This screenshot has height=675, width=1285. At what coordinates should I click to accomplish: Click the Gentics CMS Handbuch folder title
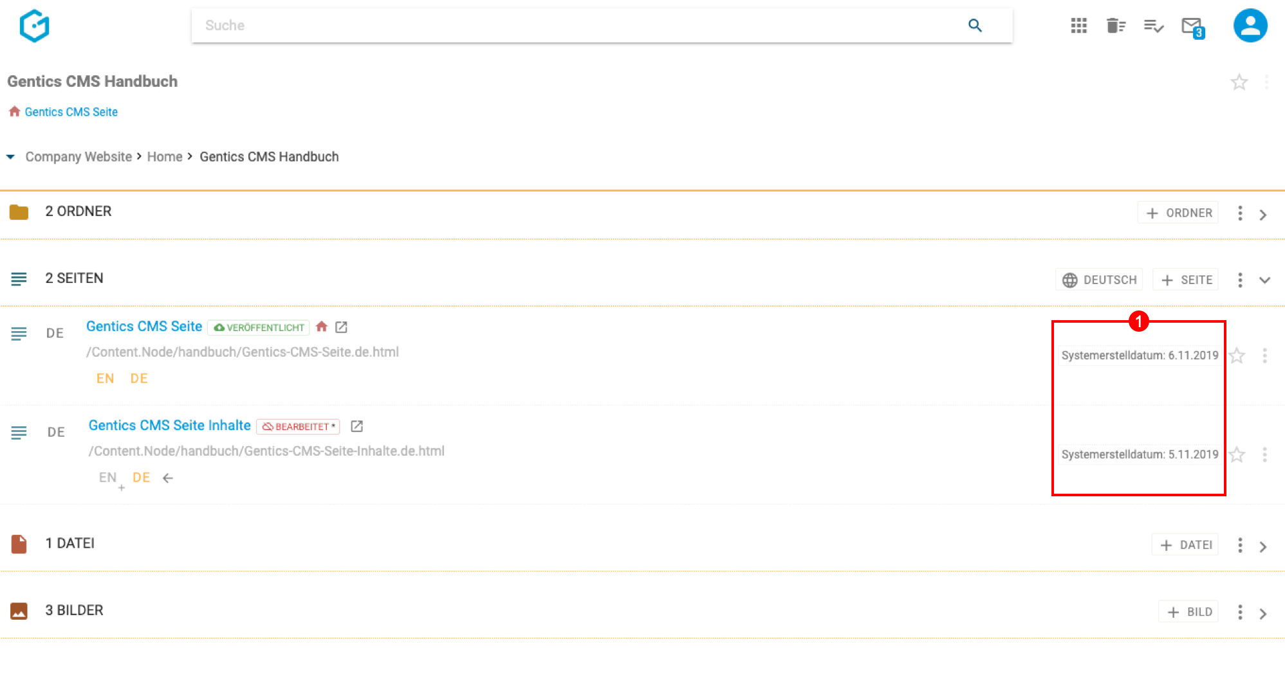(92, 82)
